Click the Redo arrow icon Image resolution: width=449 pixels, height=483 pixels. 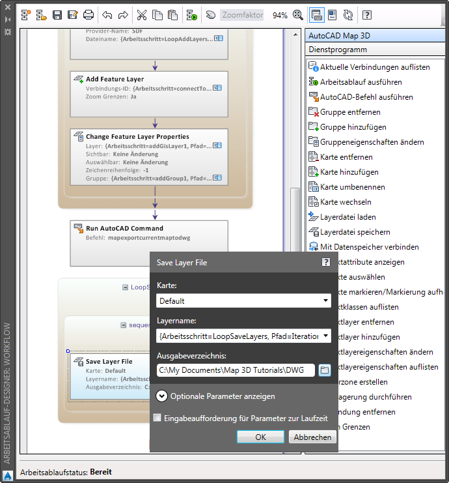[123, 15]
